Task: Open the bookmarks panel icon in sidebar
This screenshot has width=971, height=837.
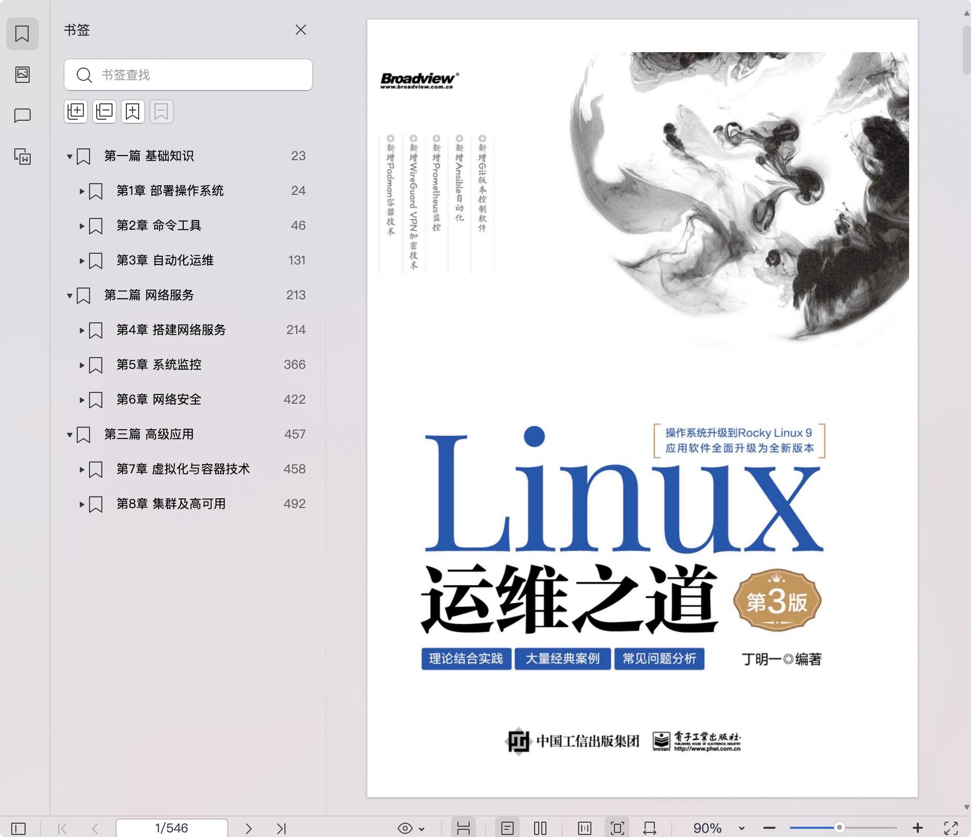Action: 22,34
